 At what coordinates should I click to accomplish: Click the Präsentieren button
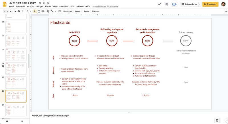189,4
